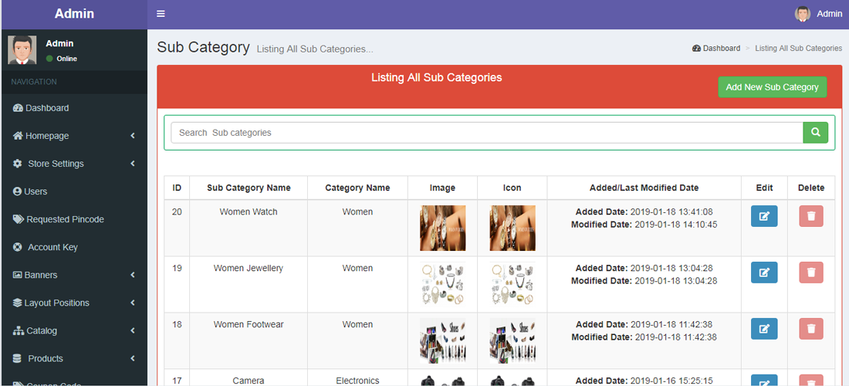Screen dimensions: 849x386
Task: Open the Store Settings sidebar menu
Action: pos(73,164)
